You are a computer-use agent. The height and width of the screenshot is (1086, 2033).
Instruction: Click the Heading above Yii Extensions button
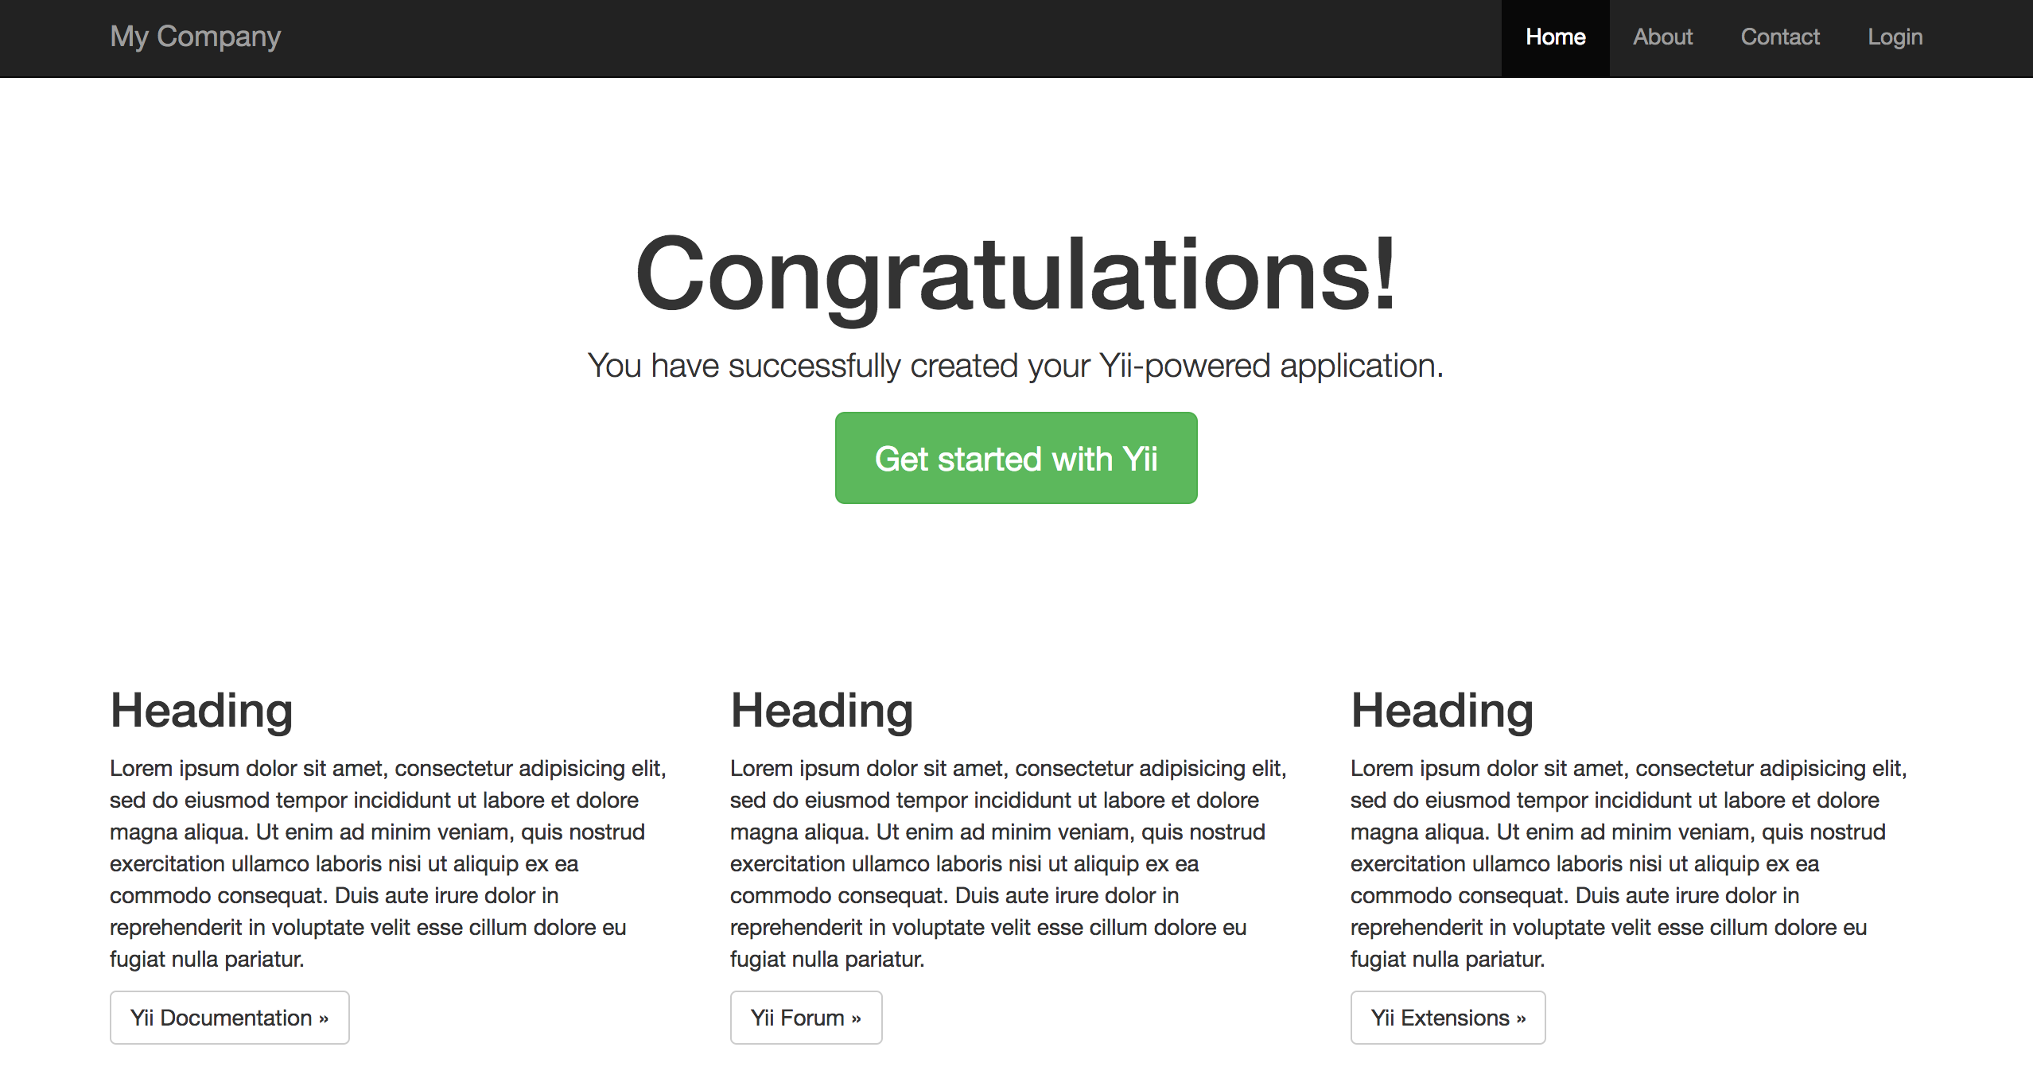click(1442, 710)
